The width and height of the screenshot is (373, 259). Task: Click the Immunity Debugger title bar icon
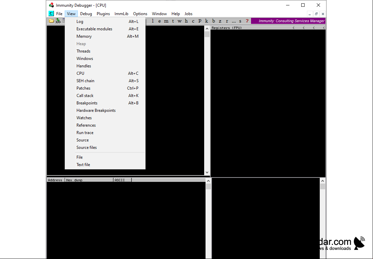coord(51,5)
